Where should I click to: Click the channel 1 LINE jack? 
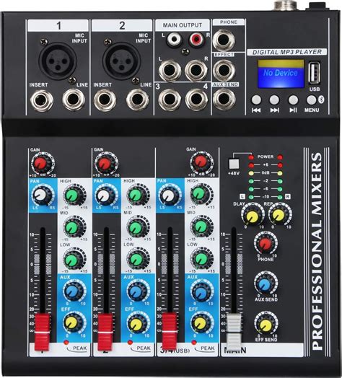point(74,99)
